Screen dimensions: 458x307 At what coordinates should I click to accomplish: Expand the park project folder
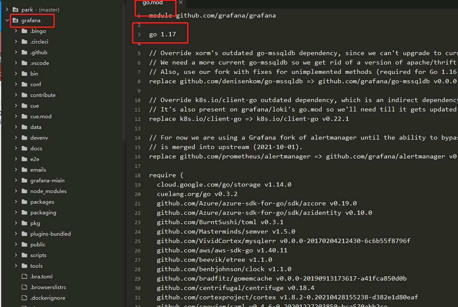[7, 10]
